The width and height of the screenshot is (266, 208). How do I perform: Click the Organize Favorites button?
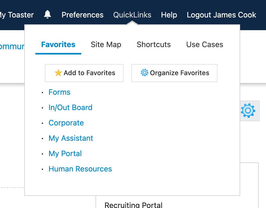point(174,73)
